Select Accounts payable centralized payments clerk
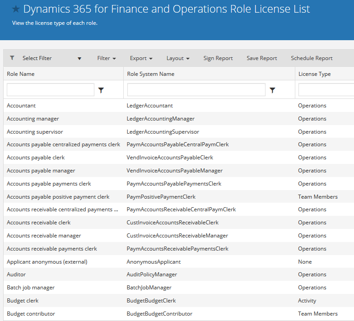Viewport: 354px width, 321px height. tap(63, 144)
